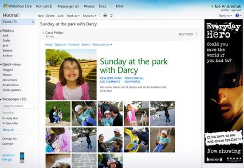244x168 pixels.
Task: Click the Windows Live logo
Action: [x=17, y=6]
